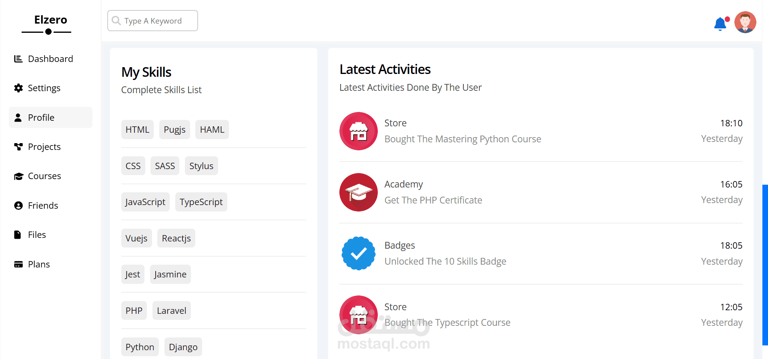
Task: Select the Laravel skill tag
Action: (x=171, y=311)
